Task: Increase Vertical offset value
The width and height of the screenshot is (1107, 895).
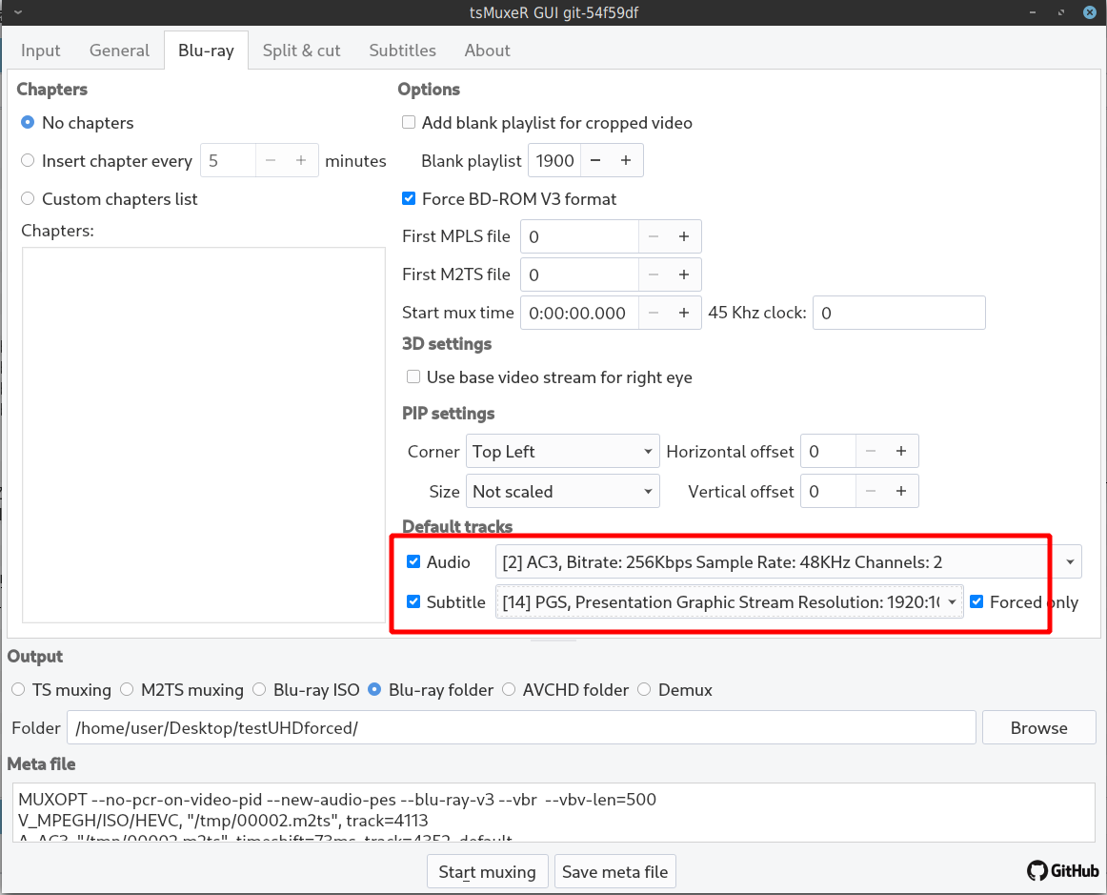Action: [x=901, y=492]
